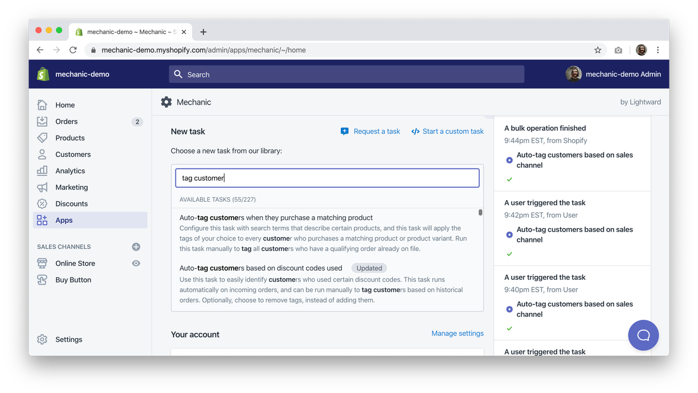The width and height of the screenshot is (698, 393).
Task: View online store via eye icon
Action: tap(136, 263)
